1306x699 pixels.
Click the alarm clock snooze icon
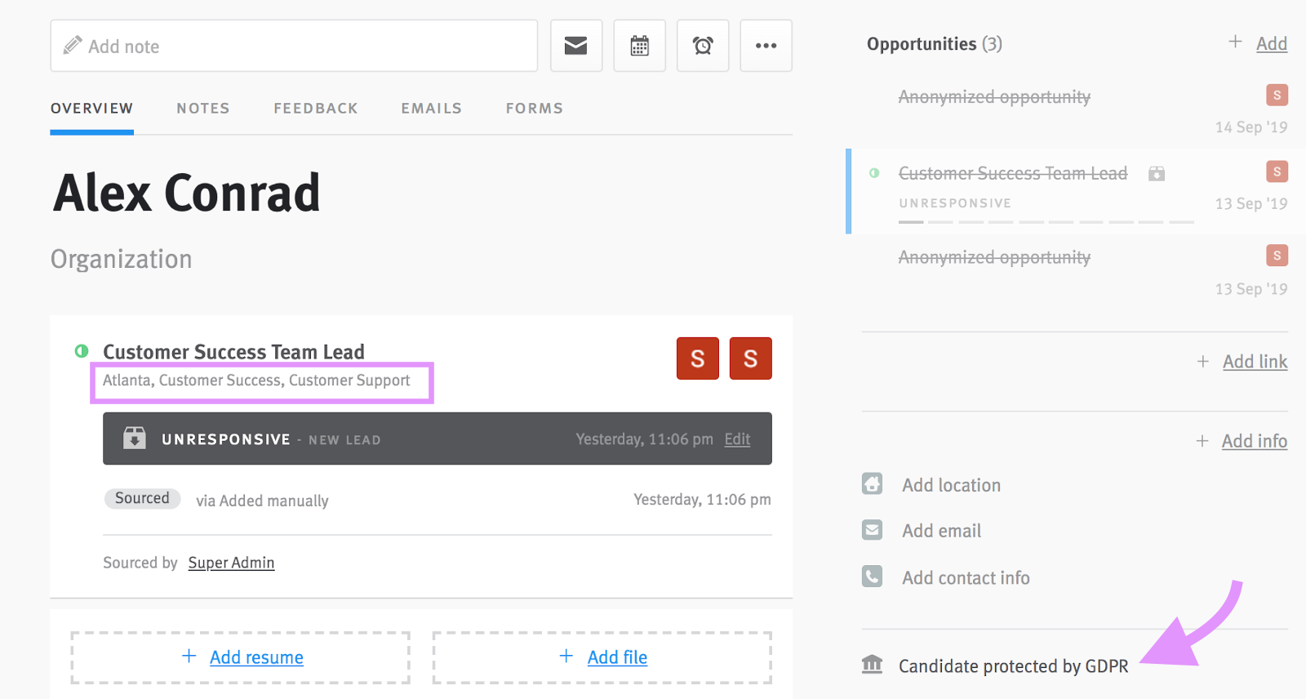tap(703, 46)
